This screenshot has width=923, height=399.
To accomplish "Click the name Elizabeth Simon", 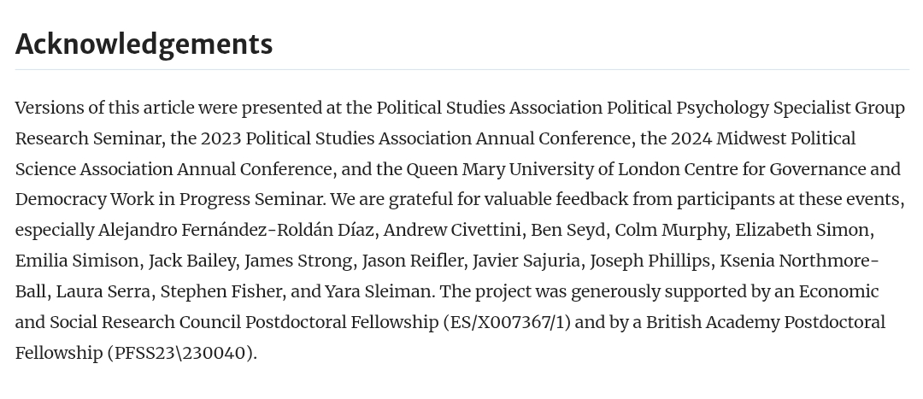I will click(802, 231).
